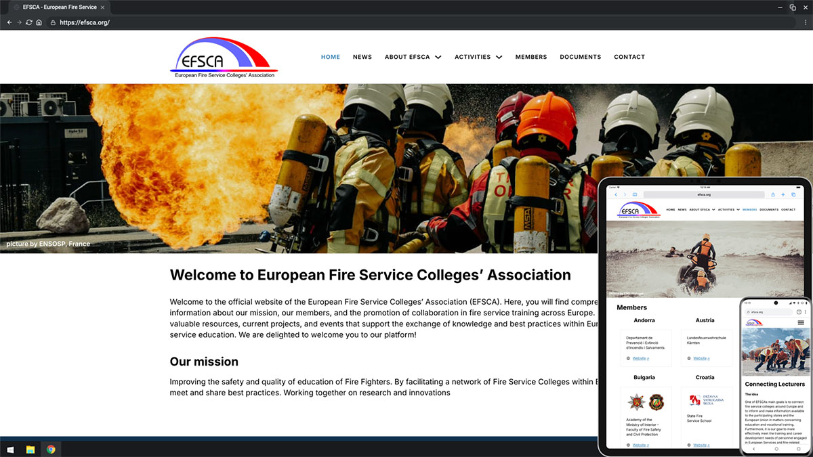The height and width of the screenshot is (457, 813).
Task: Tap the tablet preview's share icon
Action: (773, 195)
